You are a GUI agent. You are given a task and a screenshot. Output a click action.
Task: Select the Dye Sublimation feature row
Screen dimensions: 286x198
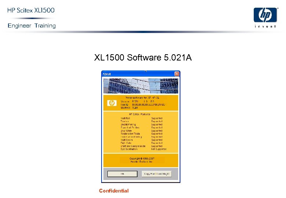[143, 149]
